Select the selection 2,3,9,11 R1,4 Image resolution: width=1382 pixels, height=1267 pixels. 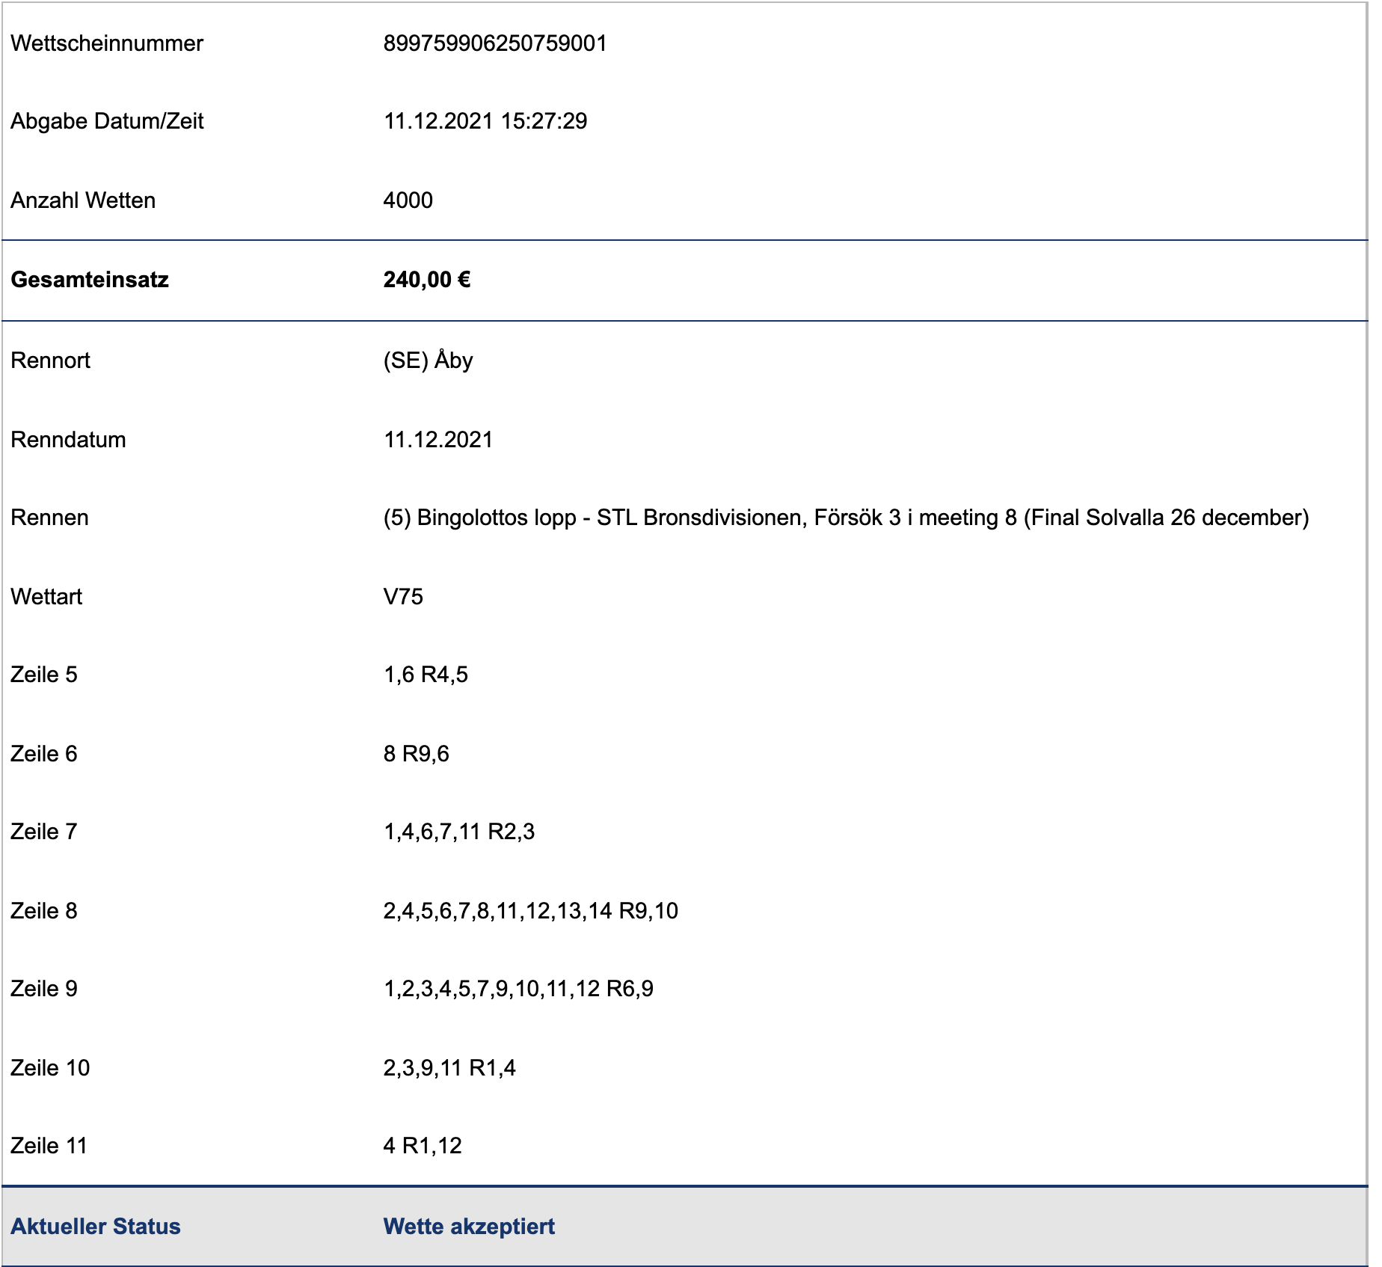[x=449, y=1068]
